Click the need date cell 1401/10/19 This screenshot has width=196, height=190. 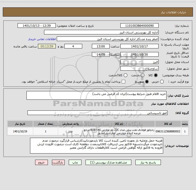20,131
